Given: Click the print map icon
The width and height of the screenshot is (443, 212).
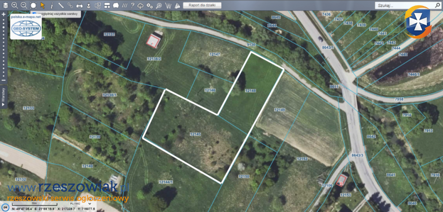Looking at the screenshot, I should 79,5.
